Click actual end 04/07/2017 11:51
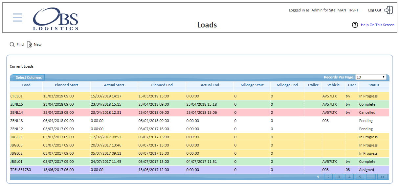399x189 pixels. coord(202,162)
